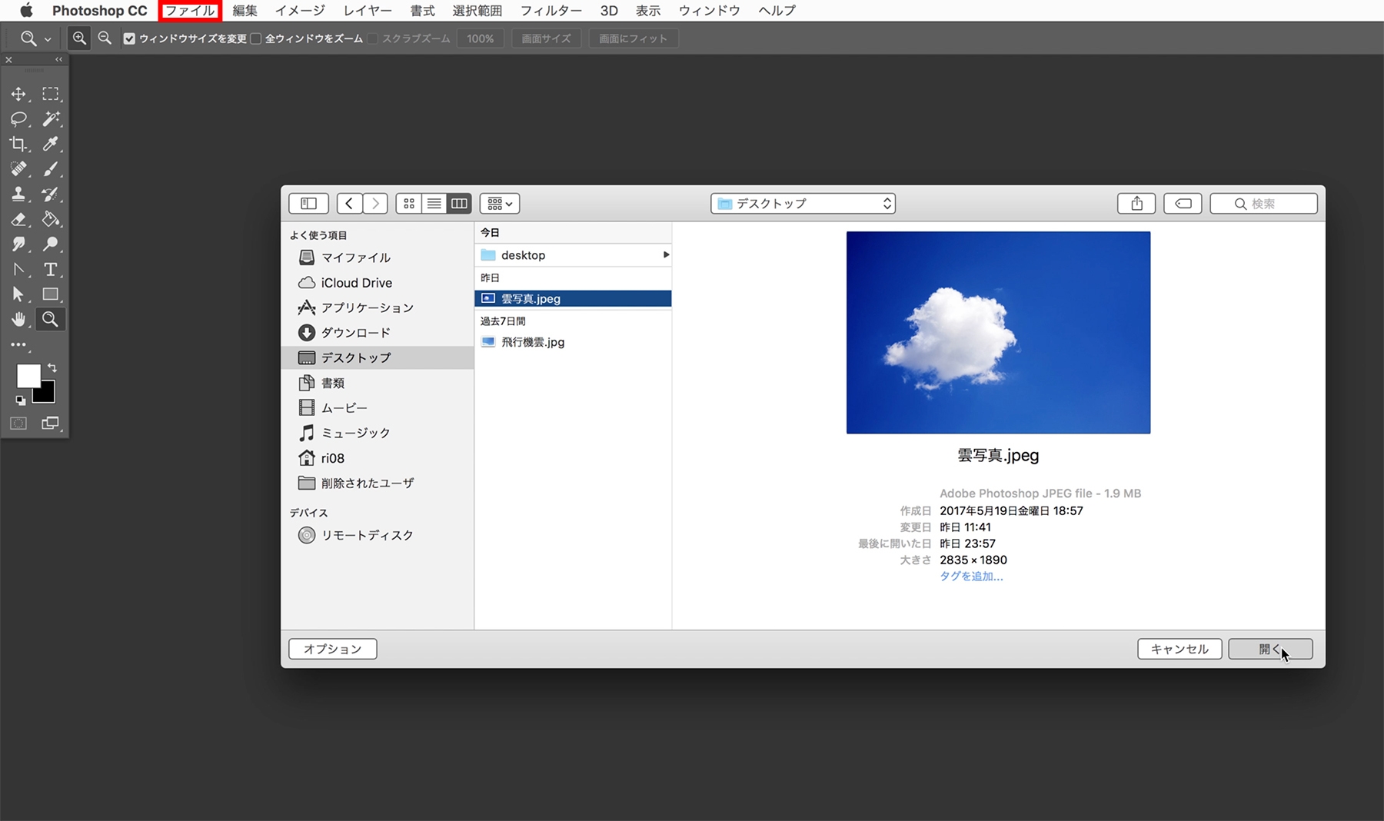This screenshot has width=1384, height=821.
Task: Select the History Brush tool
Action: coord(51,194)
